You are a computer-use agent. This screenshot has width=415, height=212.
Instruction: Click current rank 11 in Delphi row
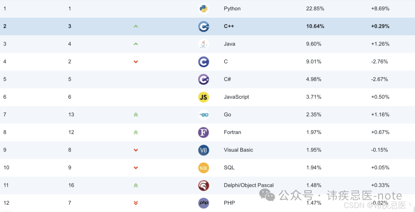pos(6,185)
